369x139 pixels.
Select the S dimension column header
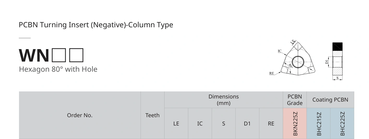(224, 124)
